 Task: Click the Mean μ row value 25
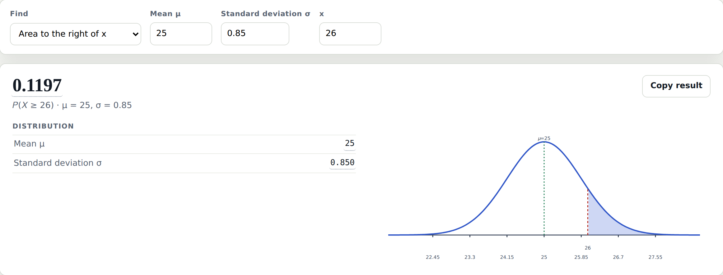(x=350, y=143)
